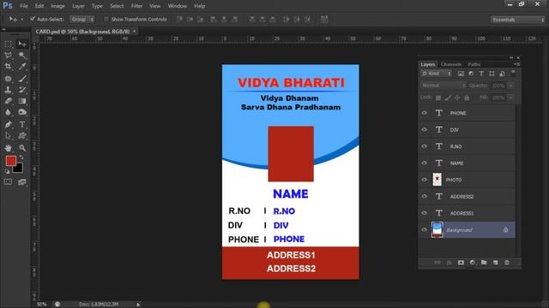Hide the Background layer
This screenshot has width=549, height=308.
tap(425, 230)
